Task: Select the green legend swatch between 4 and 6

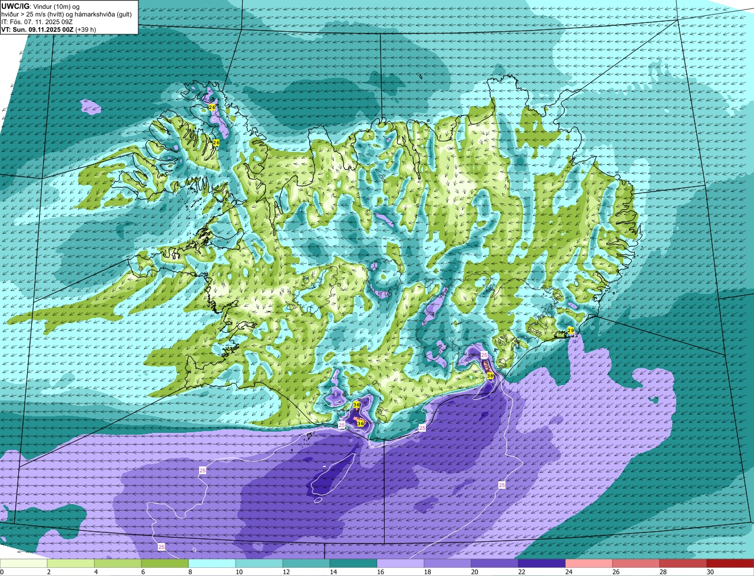Action: (118, 563)
